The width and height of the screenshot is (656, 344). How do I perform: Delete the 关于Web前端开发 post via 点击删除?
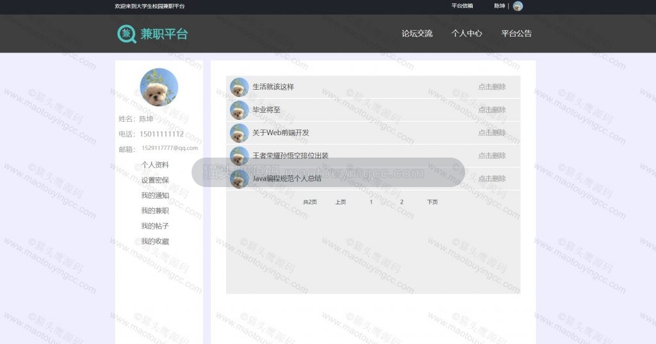(x=492, y=133)
